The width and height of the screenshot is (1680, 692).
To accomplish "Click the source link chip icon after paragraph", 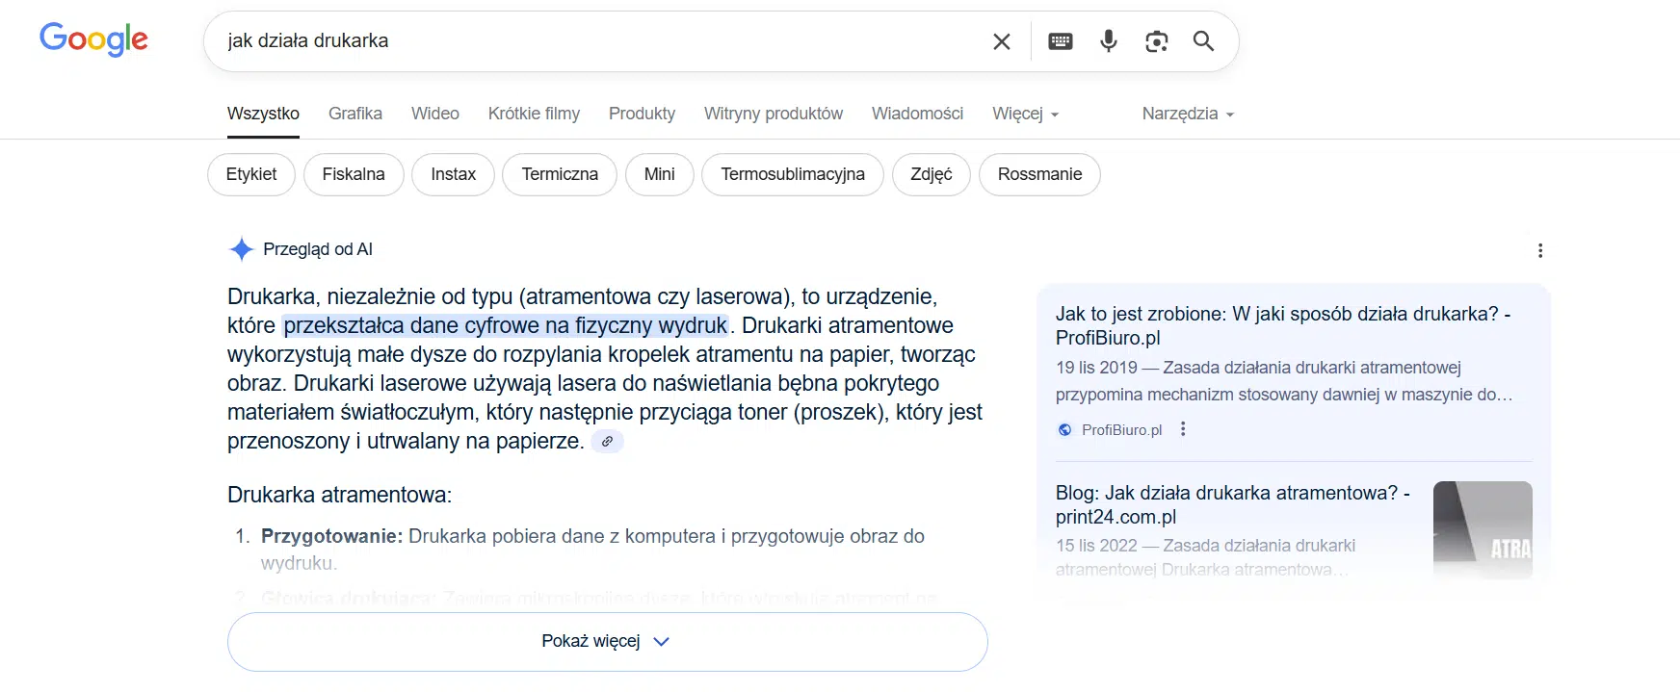I will pyautogui.click(x=607, y=442).
